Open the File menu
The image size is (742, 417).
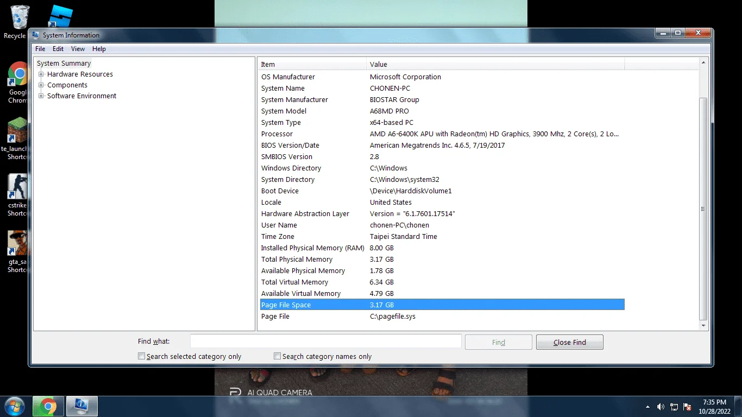(x=40, y=49)
